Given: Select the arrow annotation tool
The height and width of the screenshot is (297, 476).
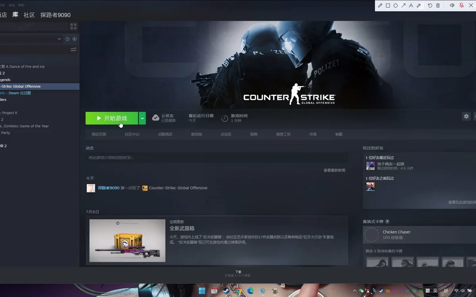Looking at the screenshot, I should pos(403,6).
